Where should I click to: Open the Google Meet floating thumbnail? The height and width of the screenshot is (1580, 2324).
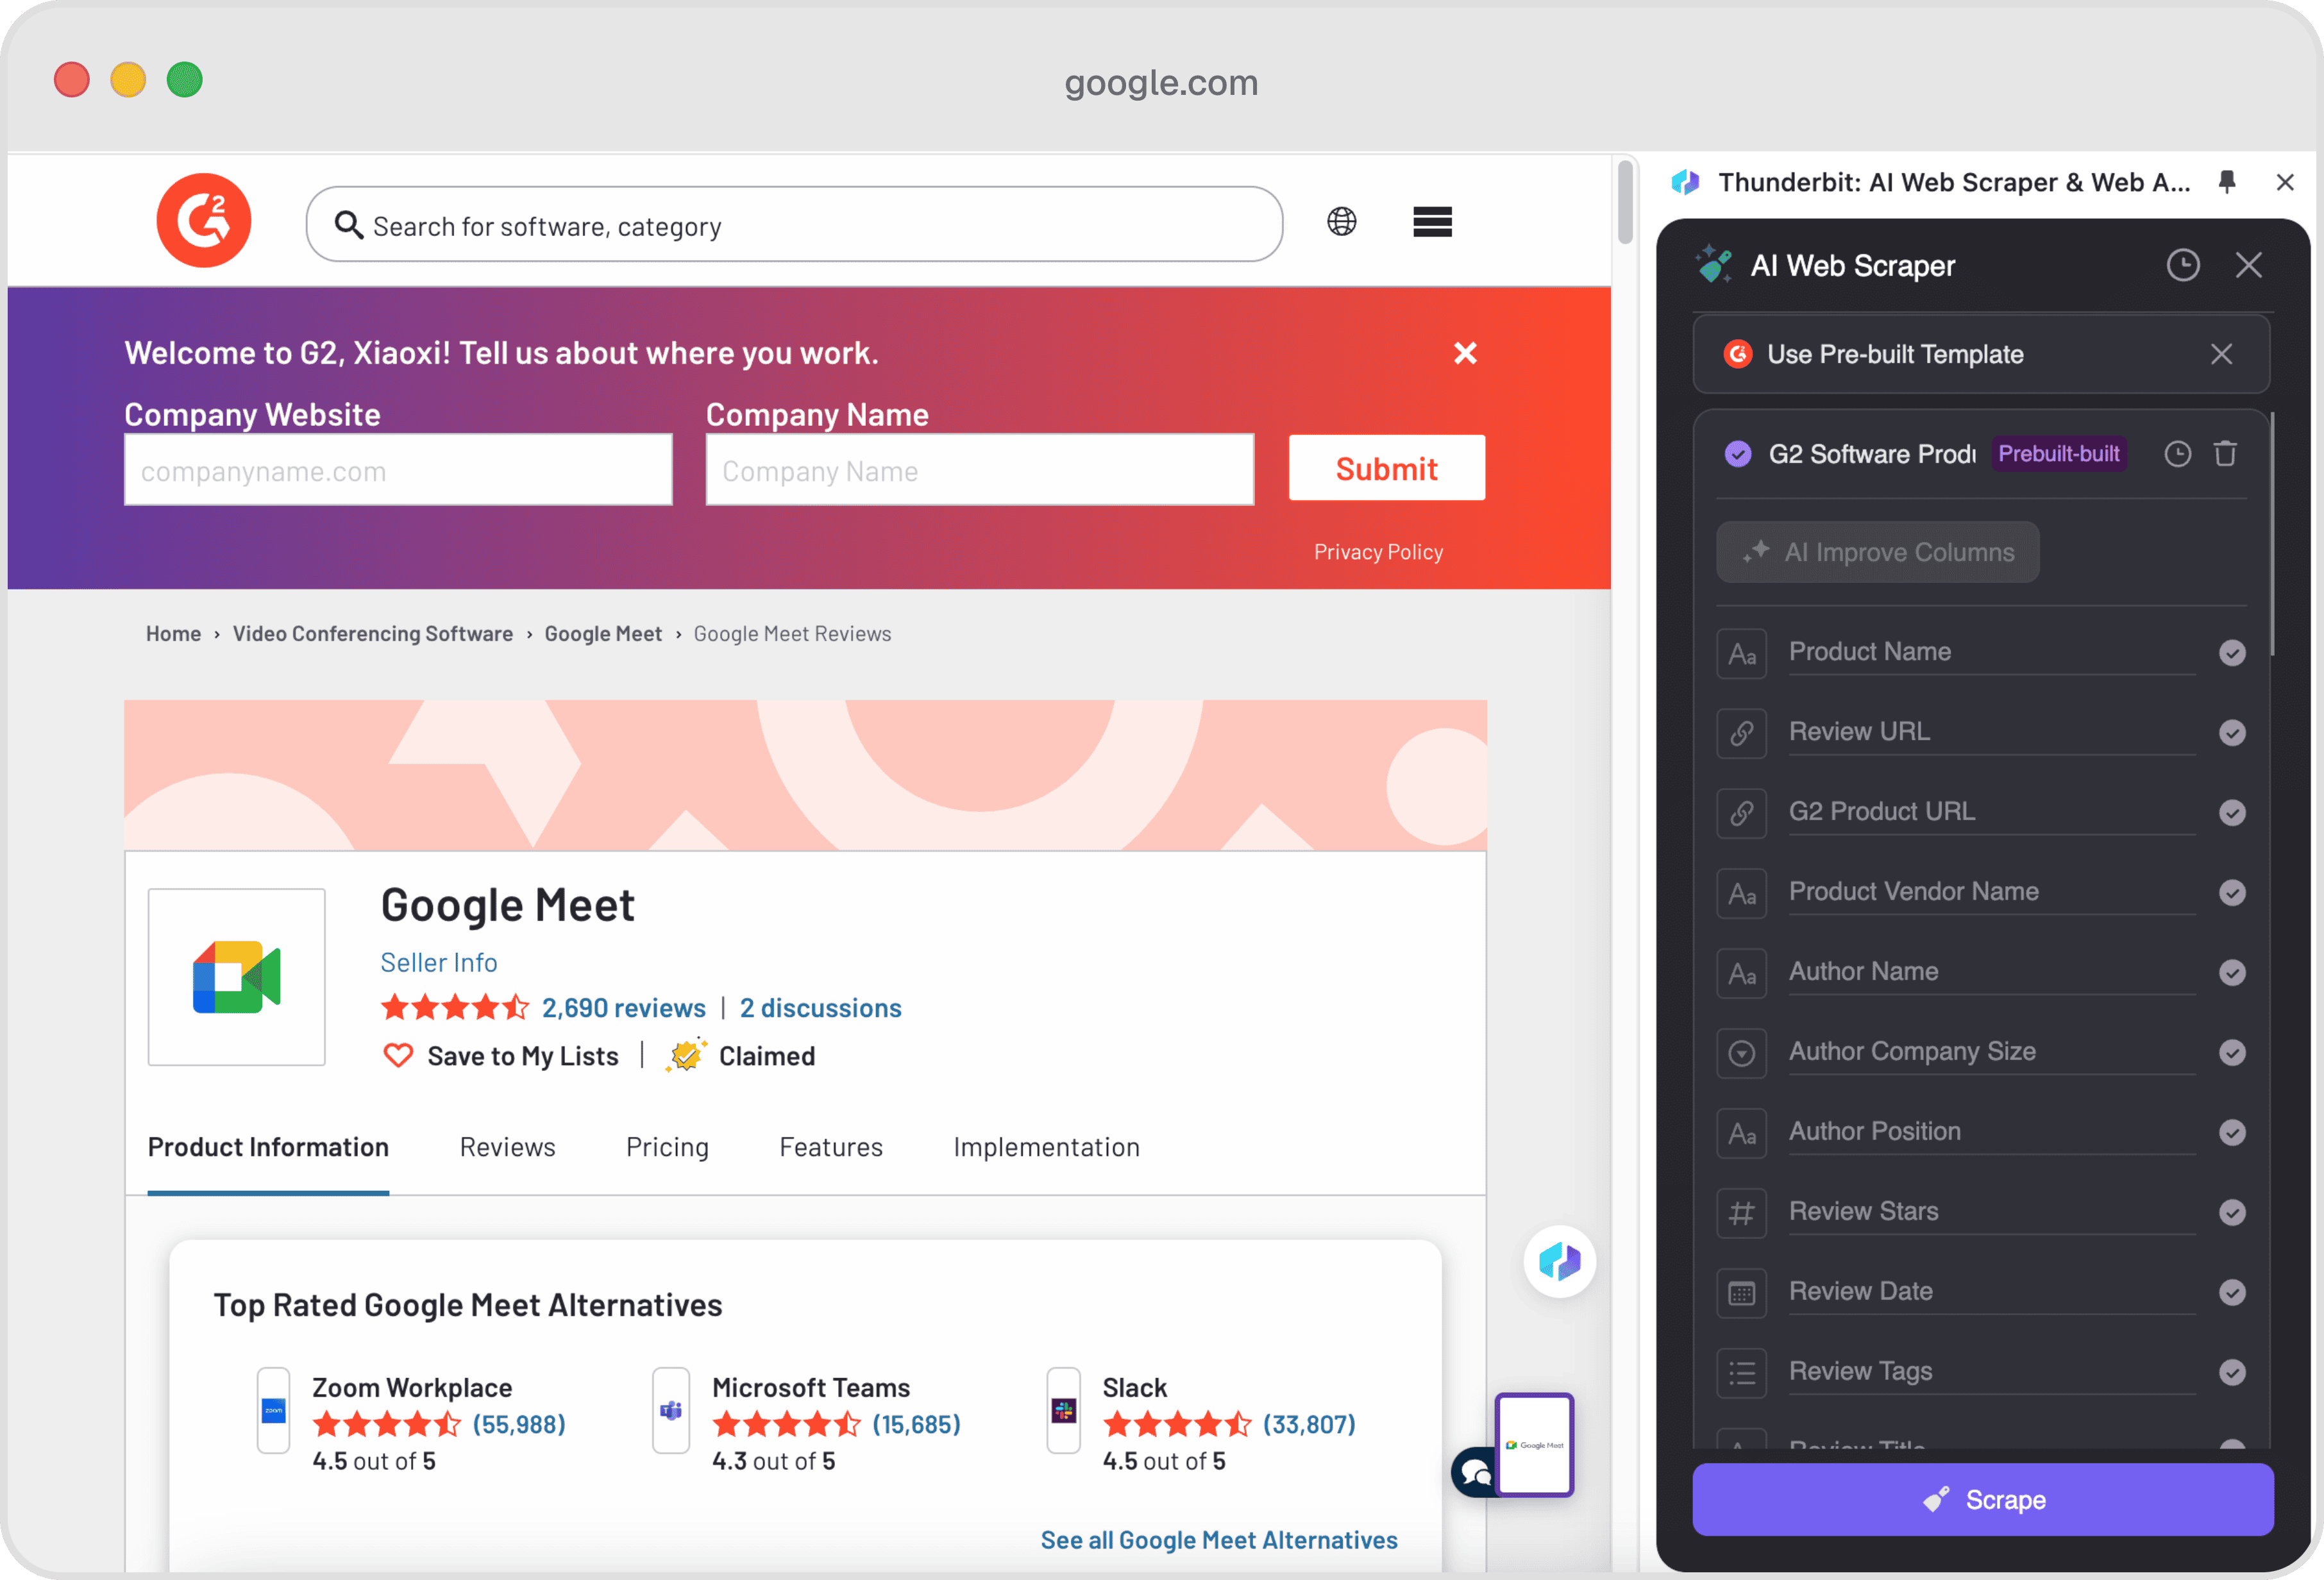pos(1534,1445)
